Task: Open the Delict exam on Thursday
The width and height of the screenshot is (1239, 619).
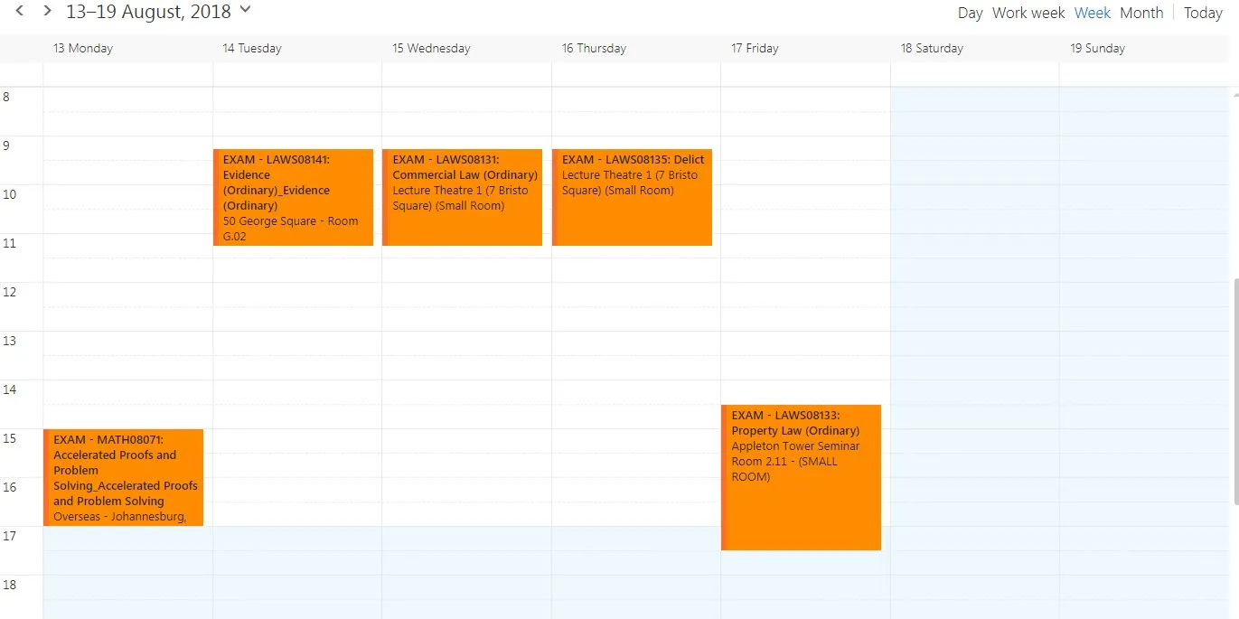Action: [x=632, y=196]
